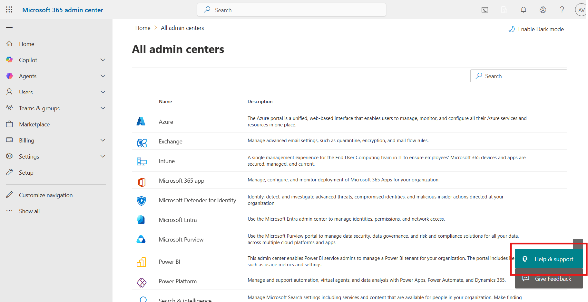Click the Microsoft Purview logo icon
Viewport: 588px width, 302px height.
pos(141,239)
